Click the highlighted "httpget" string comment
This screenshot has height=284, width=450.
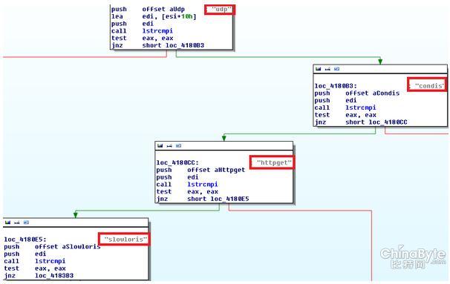[x=272, y=162]
